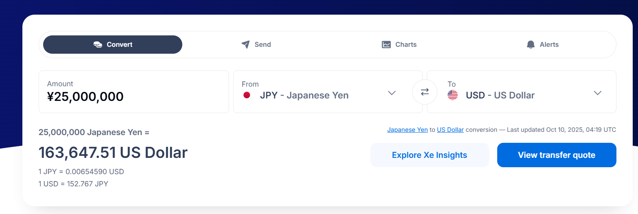Screen dimensions: 638x214
Task: Switch to the Charts tab
Action: coord(399,44)
